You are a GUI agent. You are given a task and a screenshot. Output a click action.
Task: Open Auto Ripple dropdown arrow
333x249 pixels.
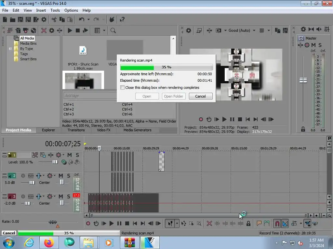click(x=301, y=223)
